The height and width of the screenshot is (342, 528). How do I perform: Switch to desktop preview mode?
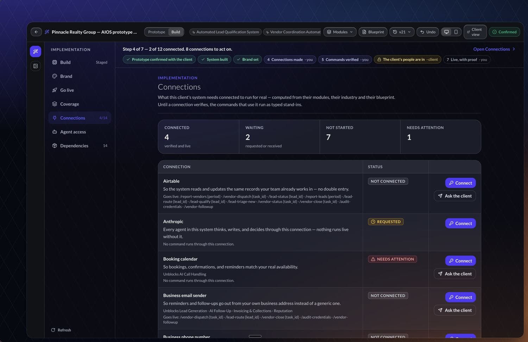click(x=446, y=32)
